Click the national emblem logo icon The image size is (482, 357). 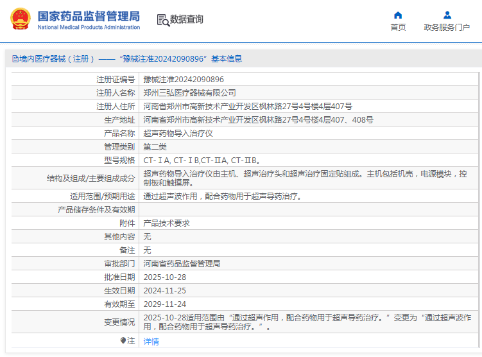pyautogui.click(x=21, y=19)
